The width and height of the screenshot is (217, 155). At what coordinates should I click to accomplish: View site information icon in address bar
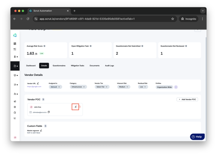point(36,19)
